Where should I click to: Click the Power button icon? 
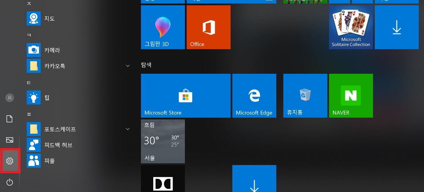click(x=10, y=182)
